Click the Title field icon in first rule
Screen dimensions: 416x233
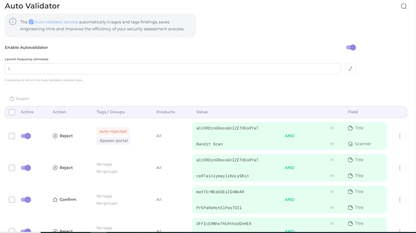click(350, 128)
